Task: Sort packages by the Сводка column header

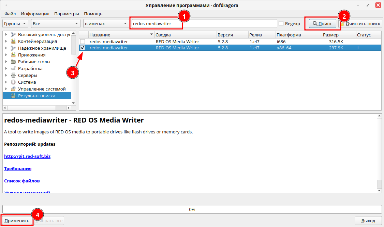Action: point(186,35)
